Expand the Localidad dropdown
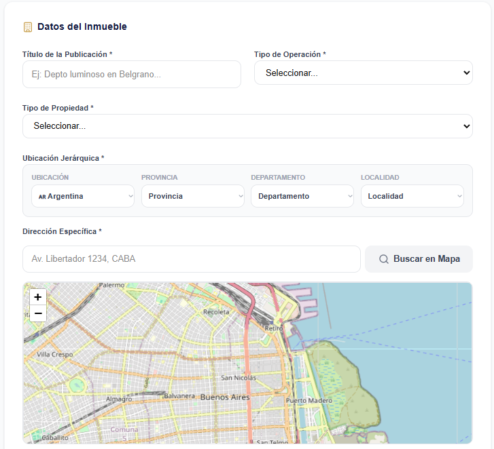 412,196
